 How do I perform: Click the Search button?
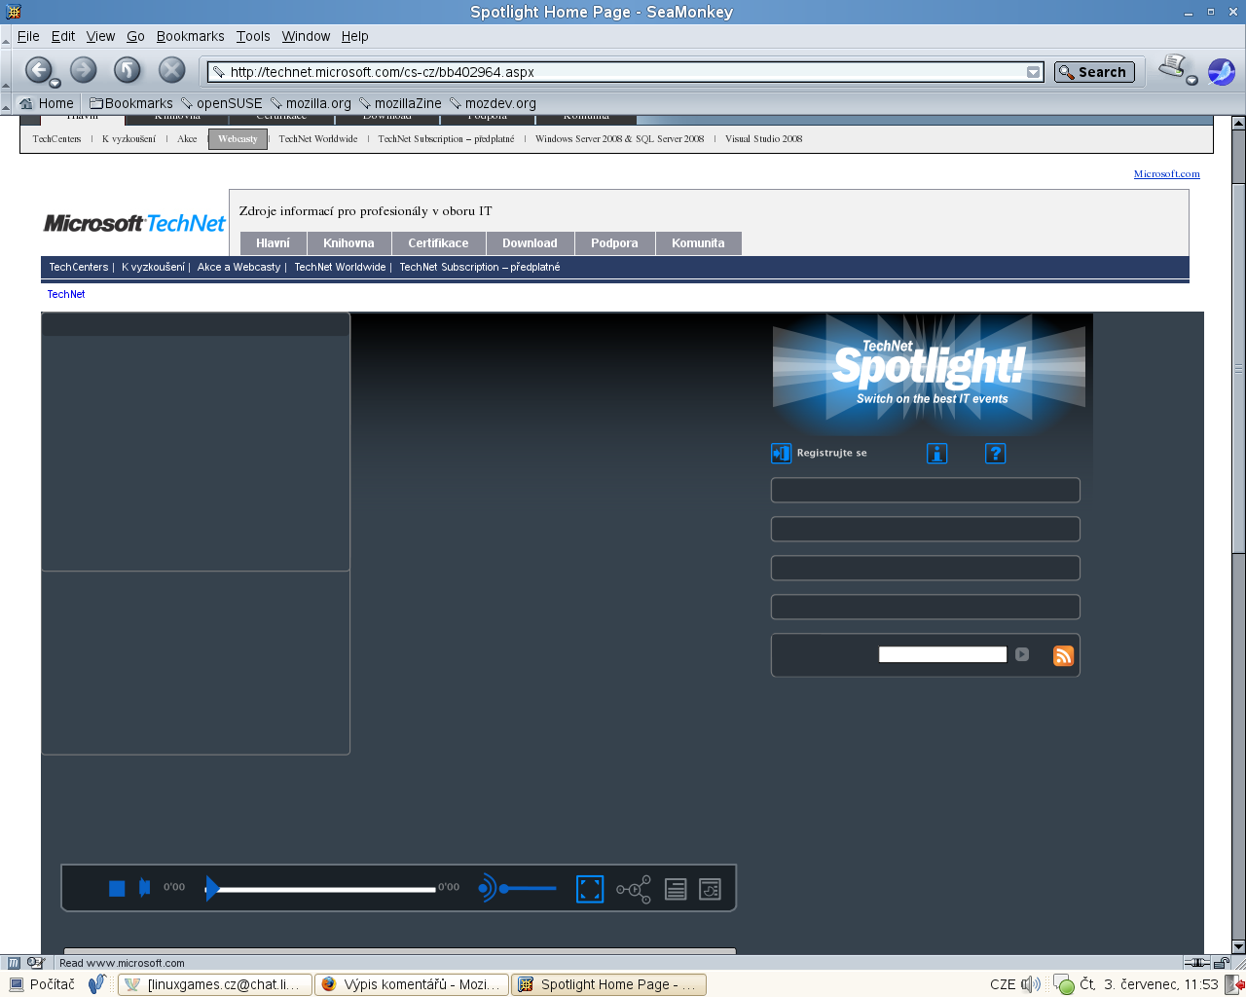point(1094,72)
